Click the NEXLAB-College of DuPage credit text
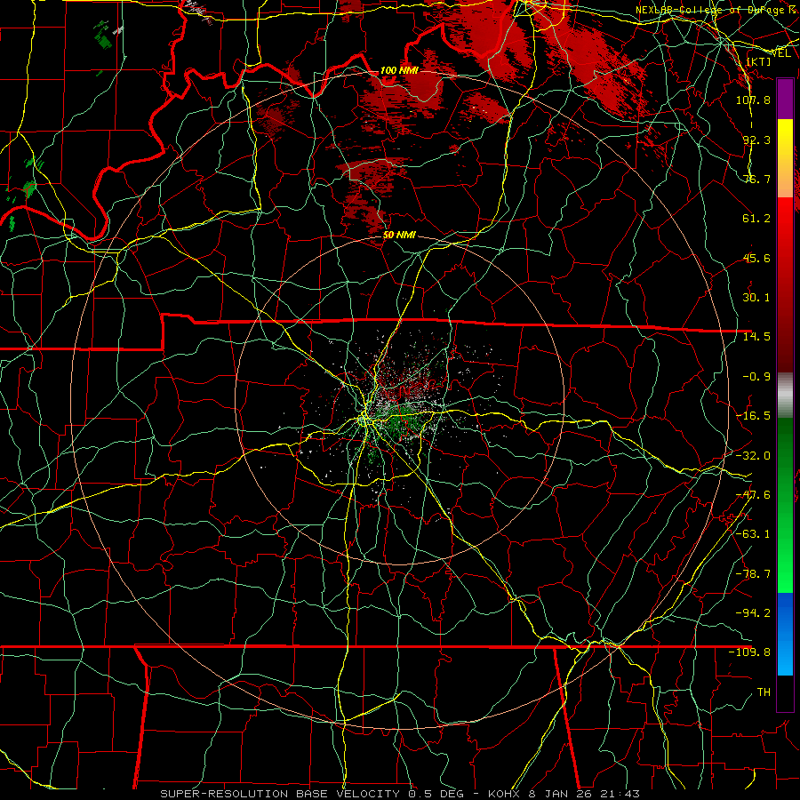Image resolution: width=800 pixels, height=800 pixels. [x=713, y=10]
